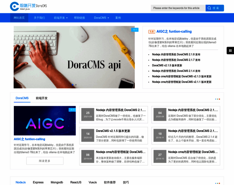Open DoraCMS 2.1.4 发布 list link
The image size is (234, 185).
[176, 71]
